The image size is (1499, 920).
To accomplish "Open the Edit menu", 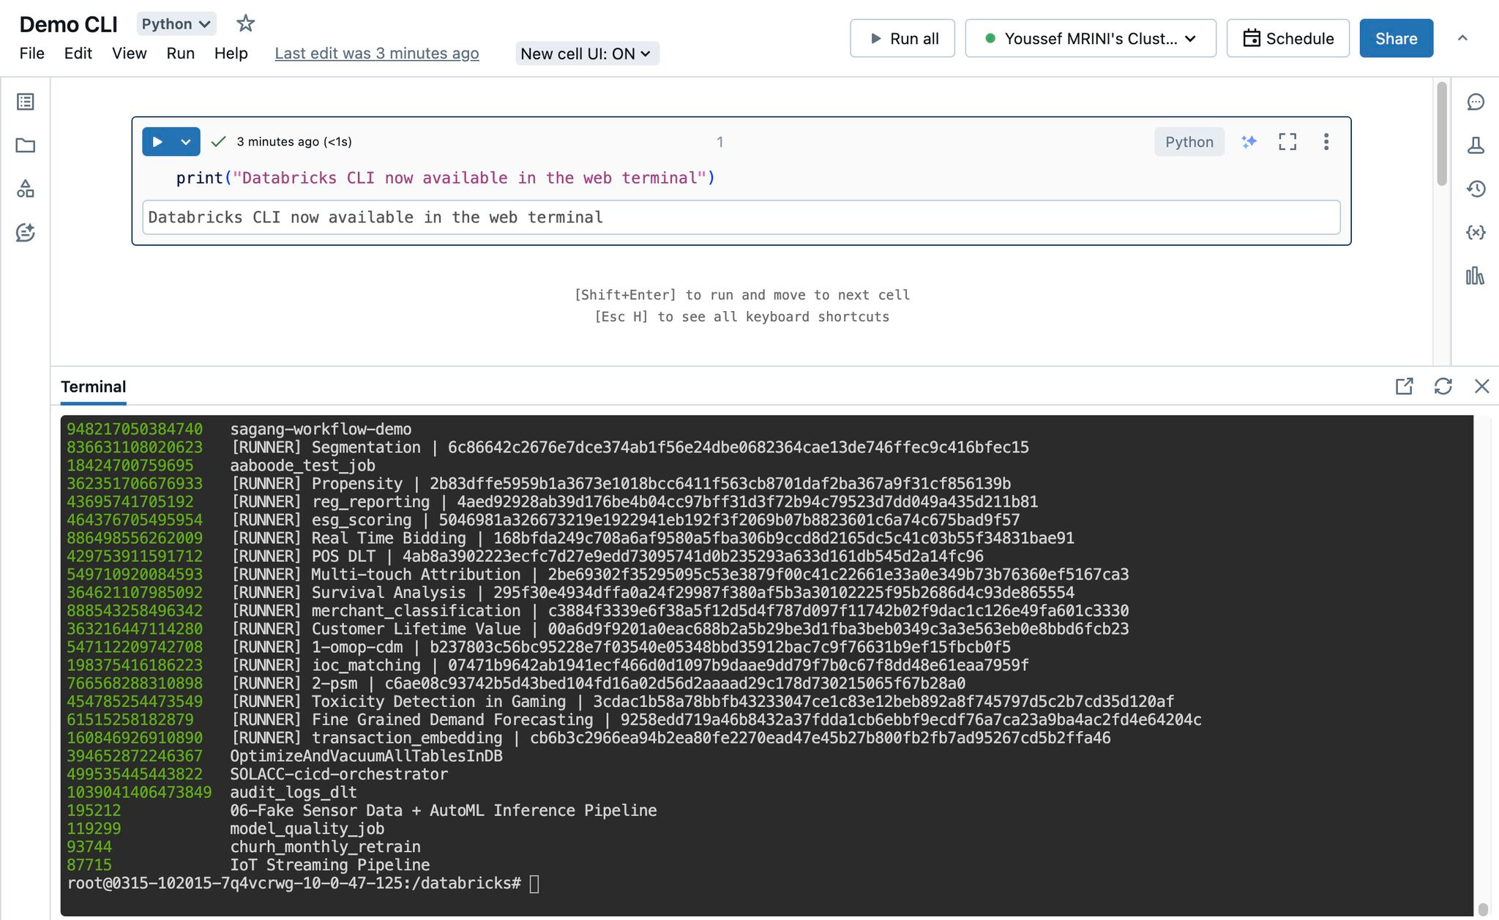I will pos(78,53).
